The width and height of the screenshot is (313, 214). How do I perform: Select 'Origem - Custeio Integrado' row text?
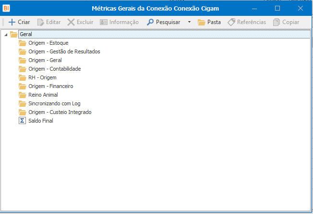pyautogui.click(x=60, y=112)
